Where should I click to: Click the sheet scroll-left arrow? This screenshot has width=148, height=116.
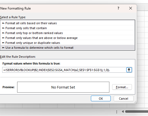tap(123, 112)
